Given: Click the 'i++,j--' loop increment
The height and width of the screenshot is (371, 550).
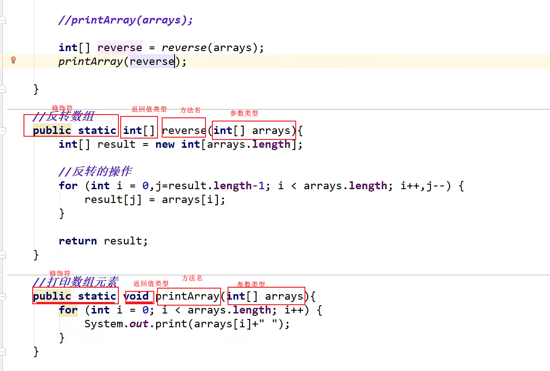Looking at the screenshot, I should point(422,186).
